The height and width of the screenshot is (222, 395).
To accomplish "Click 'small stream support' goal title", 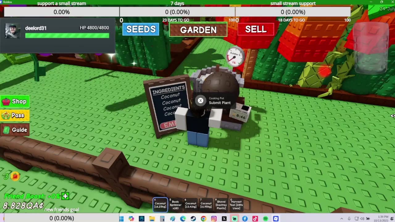I will (293, 3).
